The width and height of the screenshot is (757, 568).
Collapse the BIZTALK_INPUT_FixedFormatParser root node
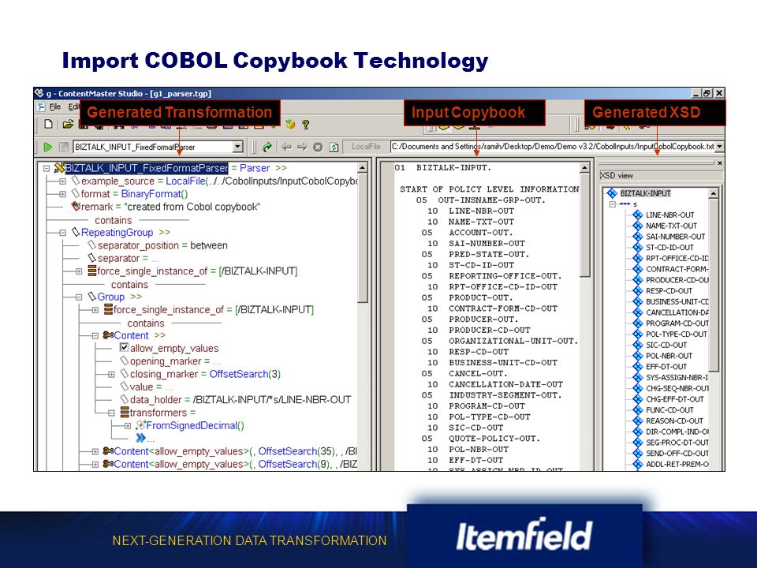pos(47,168)
